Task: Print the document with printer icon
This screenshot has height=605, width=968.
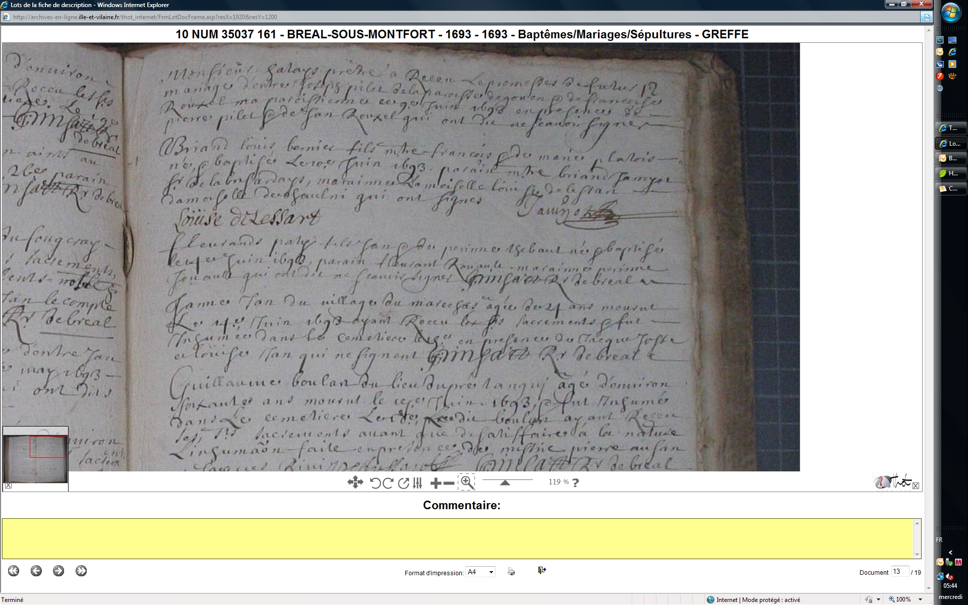Action: coord(511,571)
